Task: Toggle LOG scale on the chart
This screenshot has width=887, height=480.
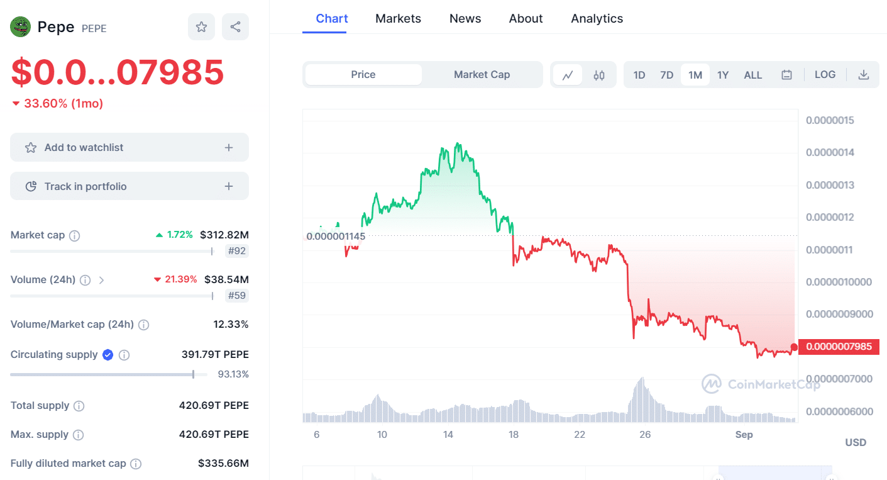Action: pyautogui.click(x=825, y=75)
